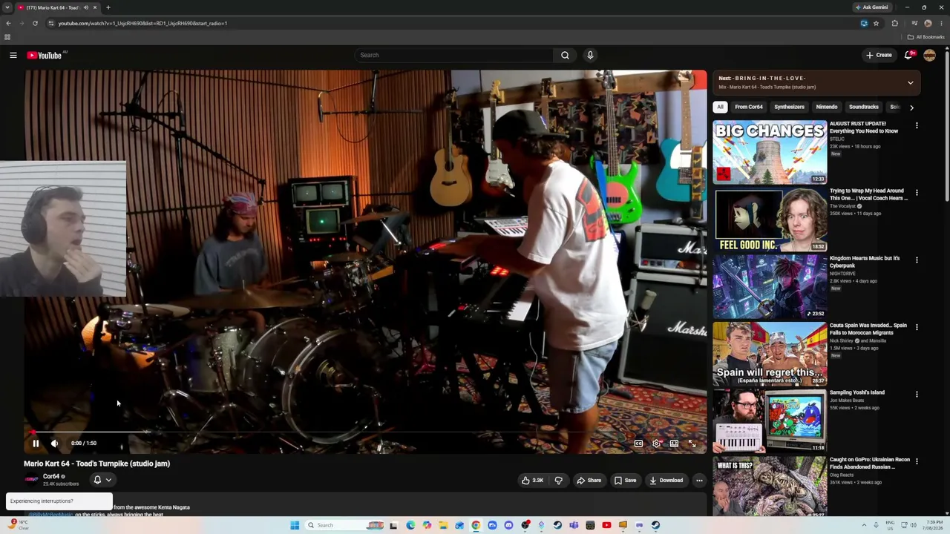This screenshot has height=534, width=950.
Task: Click the YouTube search magnifier button
Action: coord(565,55)
